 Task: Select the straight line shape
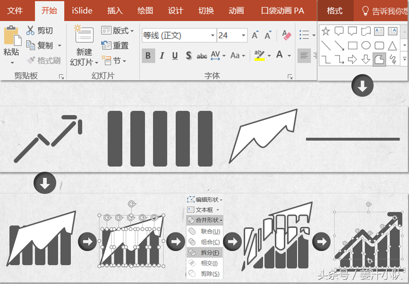click(x=326, y=45)
